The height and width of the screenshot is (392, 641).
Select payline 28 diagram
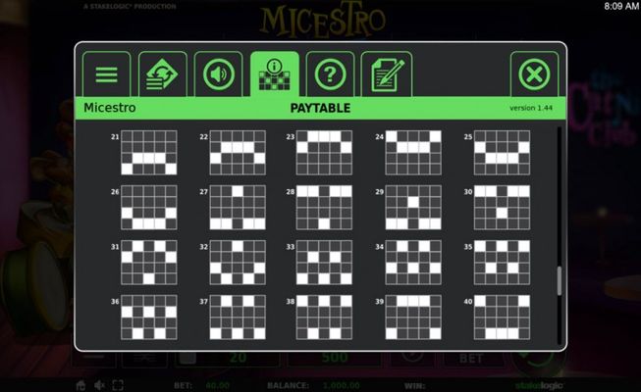(324, 208)
